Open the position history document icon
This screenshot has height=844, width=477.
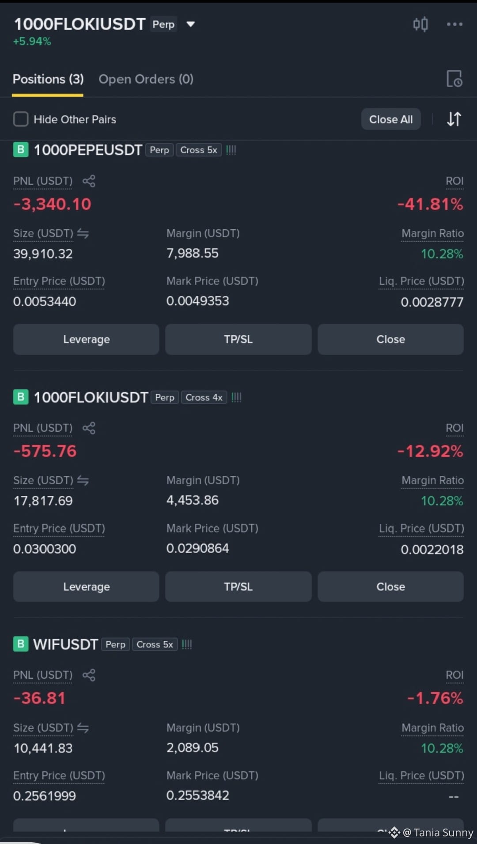point(454,79)
